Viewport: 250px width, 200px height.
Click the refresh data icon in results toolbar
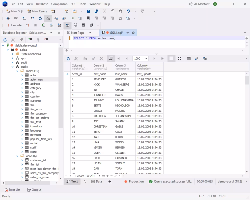coord(68,58)
